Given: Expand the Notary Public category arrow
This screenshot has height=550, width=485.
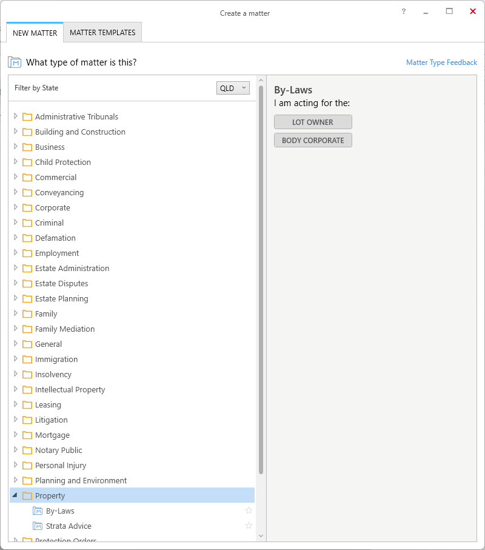Looking at the screenshot, I should click(x=15, y=449).
